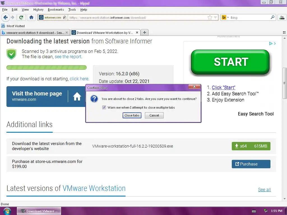Screen dimensions: 287x215
Task: Click the Version: 16.2.0 (x86) text
Action: tap(119, 74)
